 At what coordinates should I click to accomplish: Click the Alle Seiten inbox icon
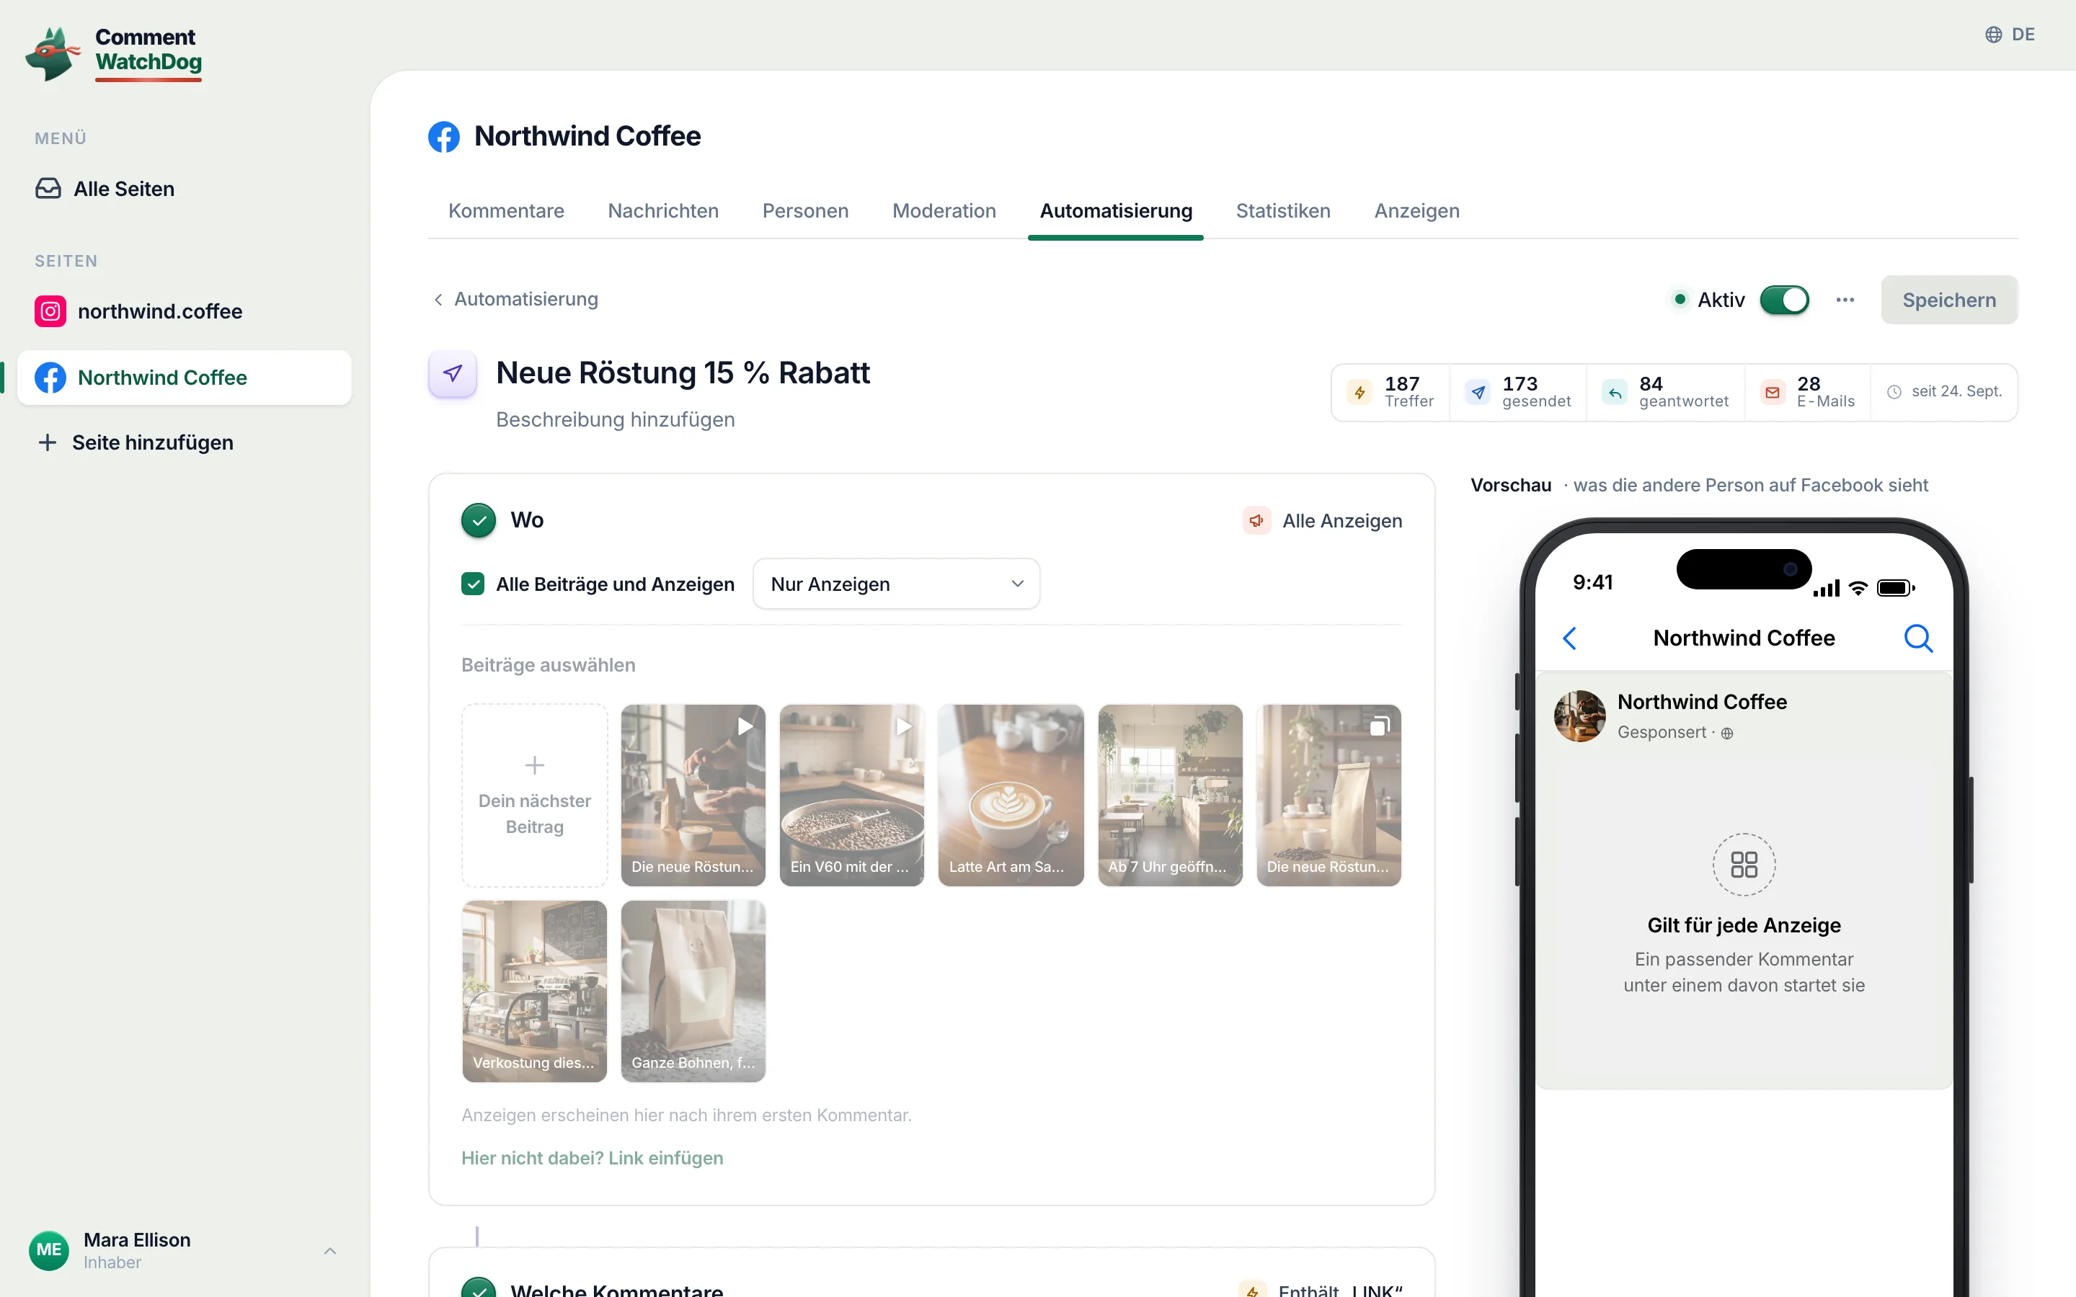48,189
